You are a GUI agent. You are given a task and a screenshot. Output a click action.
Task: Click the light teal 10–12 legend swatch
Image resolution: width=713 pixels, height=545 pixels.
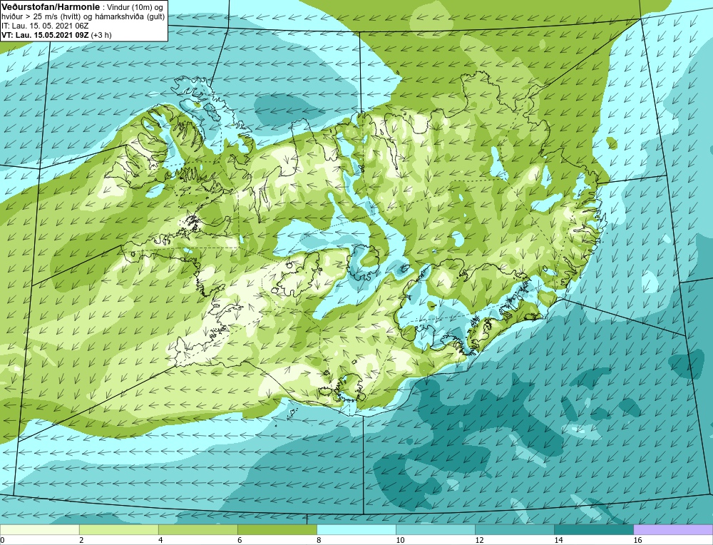(x=435, y=529)
